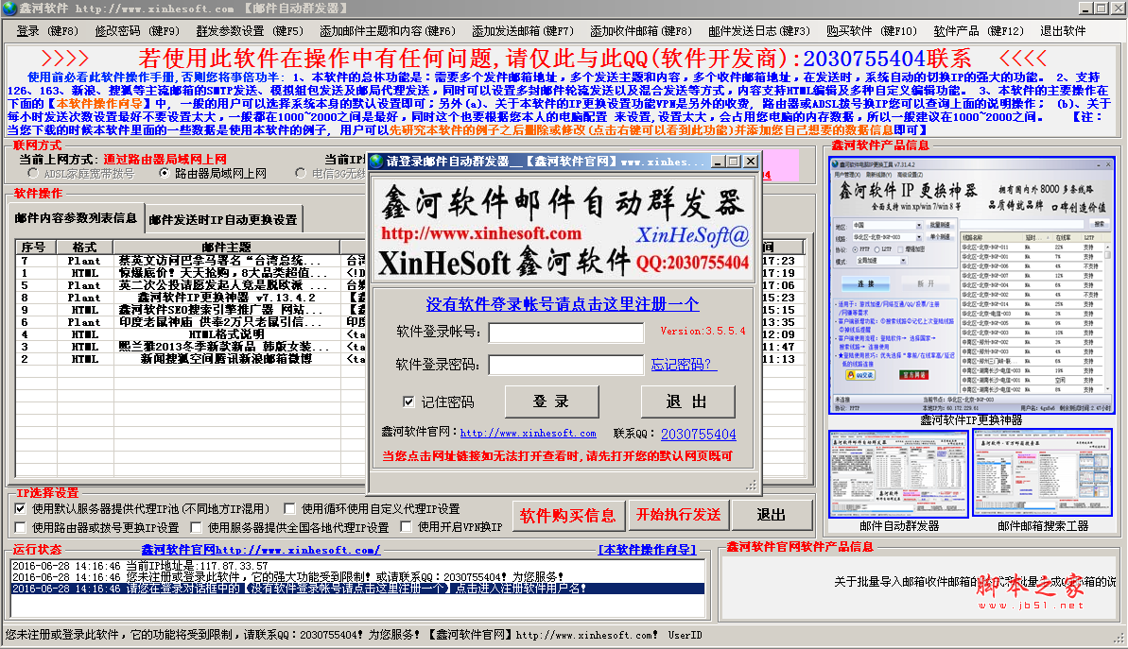Select 路由器局域网上网 radio button
Screen dimensions: 1128x649
165,174
